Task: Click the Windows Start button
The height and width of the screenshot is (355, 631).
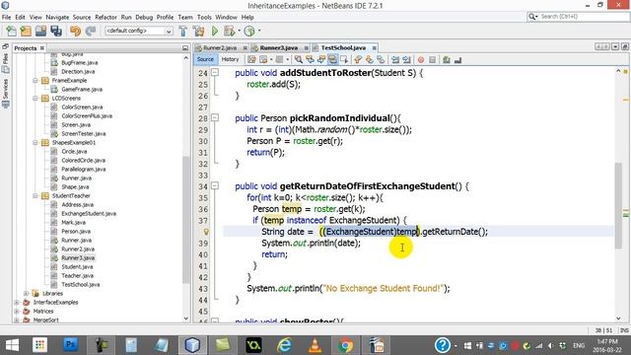Action: click(12, 345)
